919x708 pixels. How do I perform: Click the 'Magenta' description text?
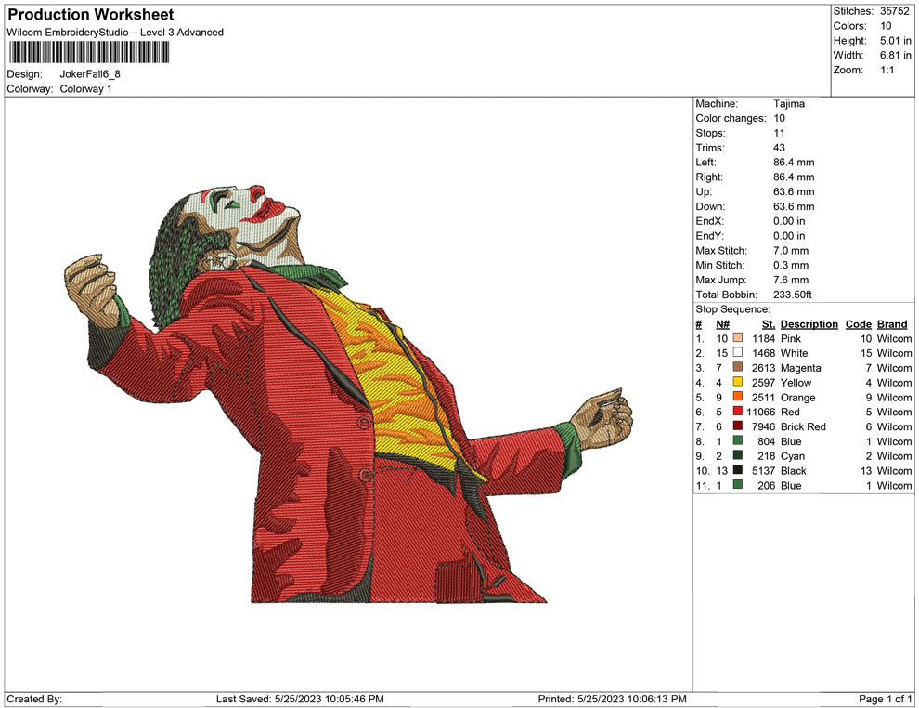tap(800, 368)
